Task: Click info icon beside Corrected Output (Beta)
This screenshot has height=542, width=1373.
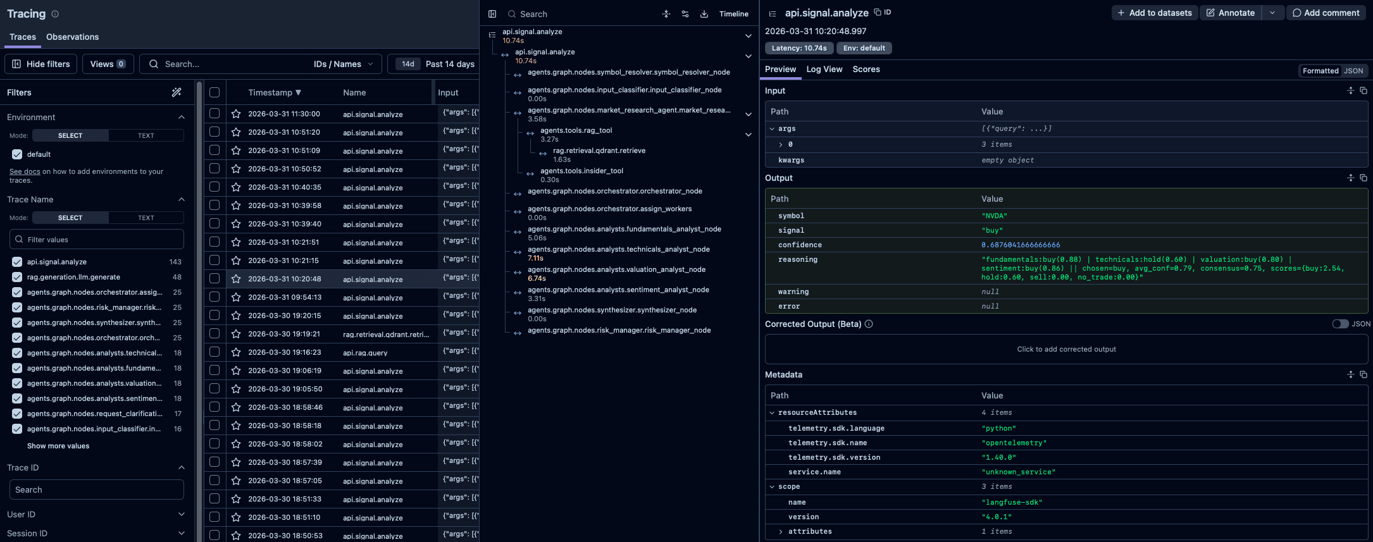Action: coord(869,324)
